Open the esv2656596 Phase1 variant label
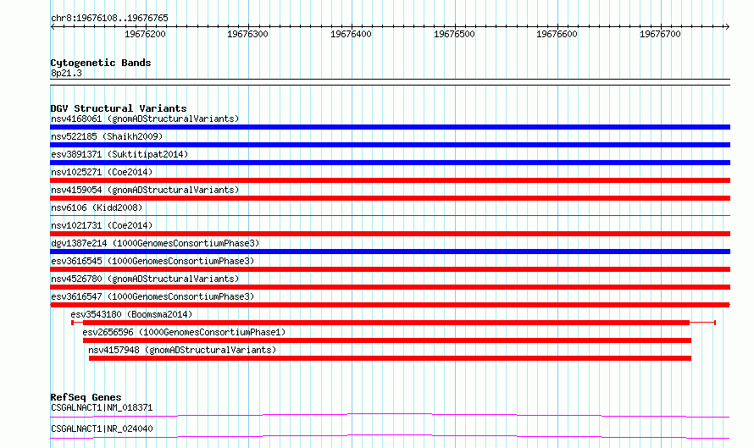Viewport: 754px width, 448px height. pyautogui.click(x=184, y=332)
